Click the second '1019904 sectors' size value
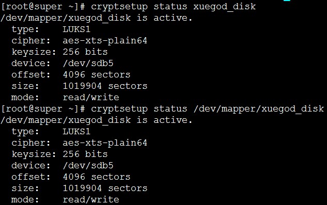 (x=105, y=188)
